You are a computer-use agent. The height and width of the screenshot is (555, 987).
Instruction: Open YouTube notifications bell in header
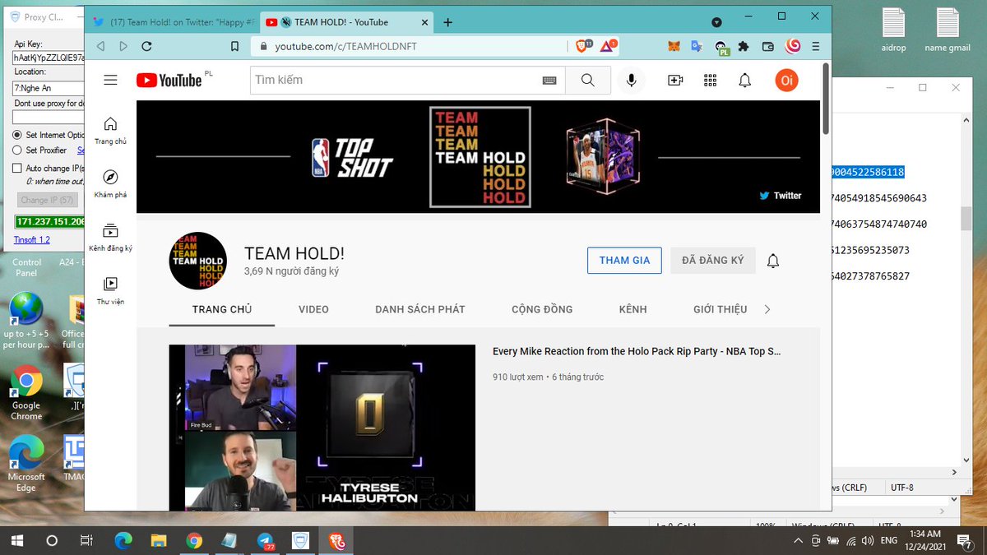pos(745,80)
